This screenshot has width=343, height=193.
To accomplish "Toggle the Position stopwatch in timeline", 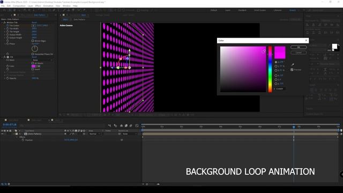I will pyautogui.click(x=23, y=140).
